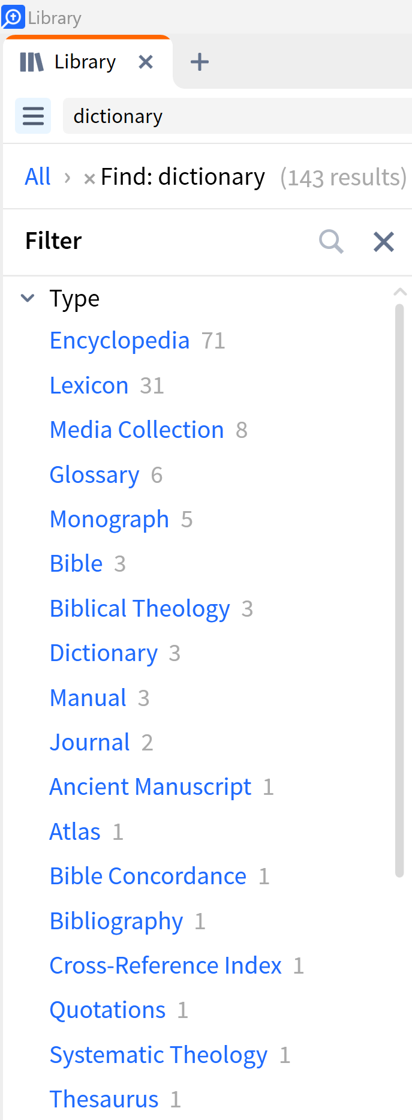Filter results by Encyclopedia
Screen dimensions: 412x1120
click(119, 340)
